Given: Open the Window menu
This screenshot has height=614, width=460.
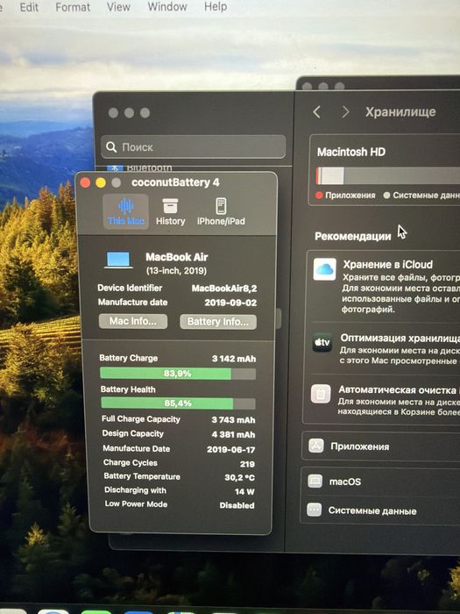Looking at the screenshot, I should coord(167,7).
